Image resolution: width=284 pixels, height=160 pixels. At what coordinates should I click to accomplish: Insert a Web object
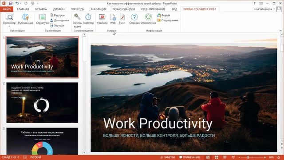click(x=113, y=19)
